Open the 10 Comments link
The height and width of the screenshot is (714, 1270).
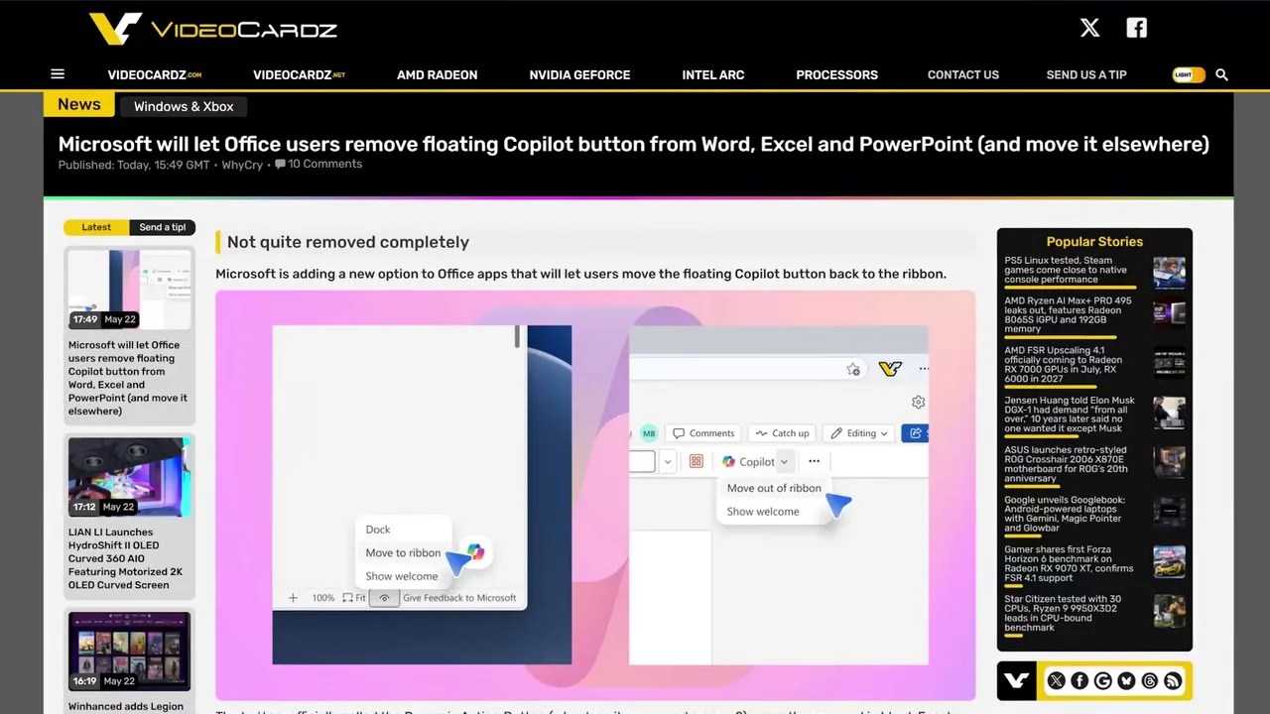coord(324,165)
